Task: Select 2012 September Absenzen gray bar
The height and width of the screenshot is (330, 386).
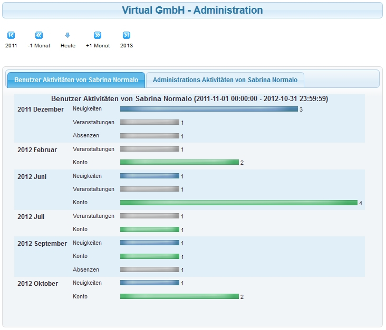Action: point(150,269)
